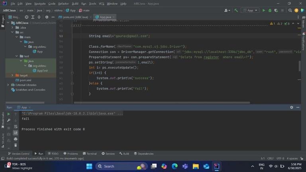306x172 pixels.
Task: Go to previous highlighted problem arrow
Action: tap(293, 23)
